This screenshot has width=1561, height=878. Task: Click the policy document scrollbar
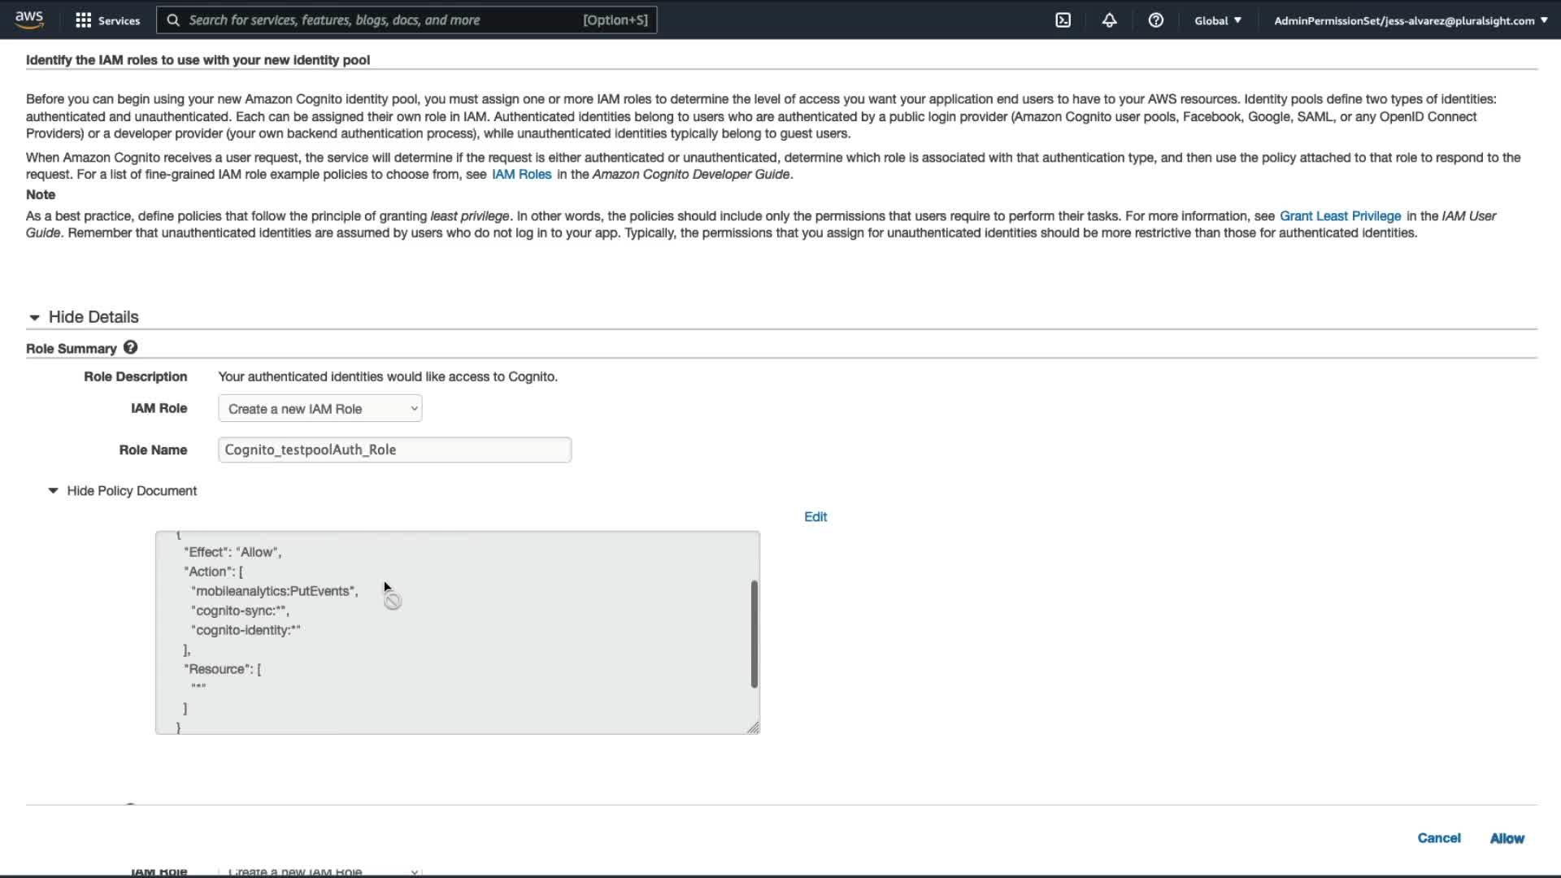pos(754,634)
